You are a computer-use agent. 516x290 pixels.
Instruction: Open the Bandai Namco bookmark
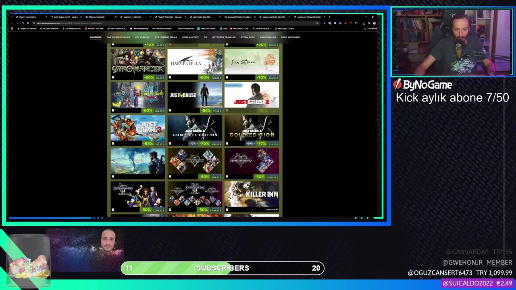[163, 29]
